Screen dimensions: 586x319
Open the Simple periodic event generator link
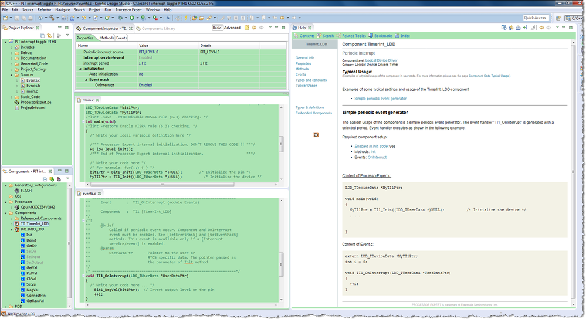(380, 99)
